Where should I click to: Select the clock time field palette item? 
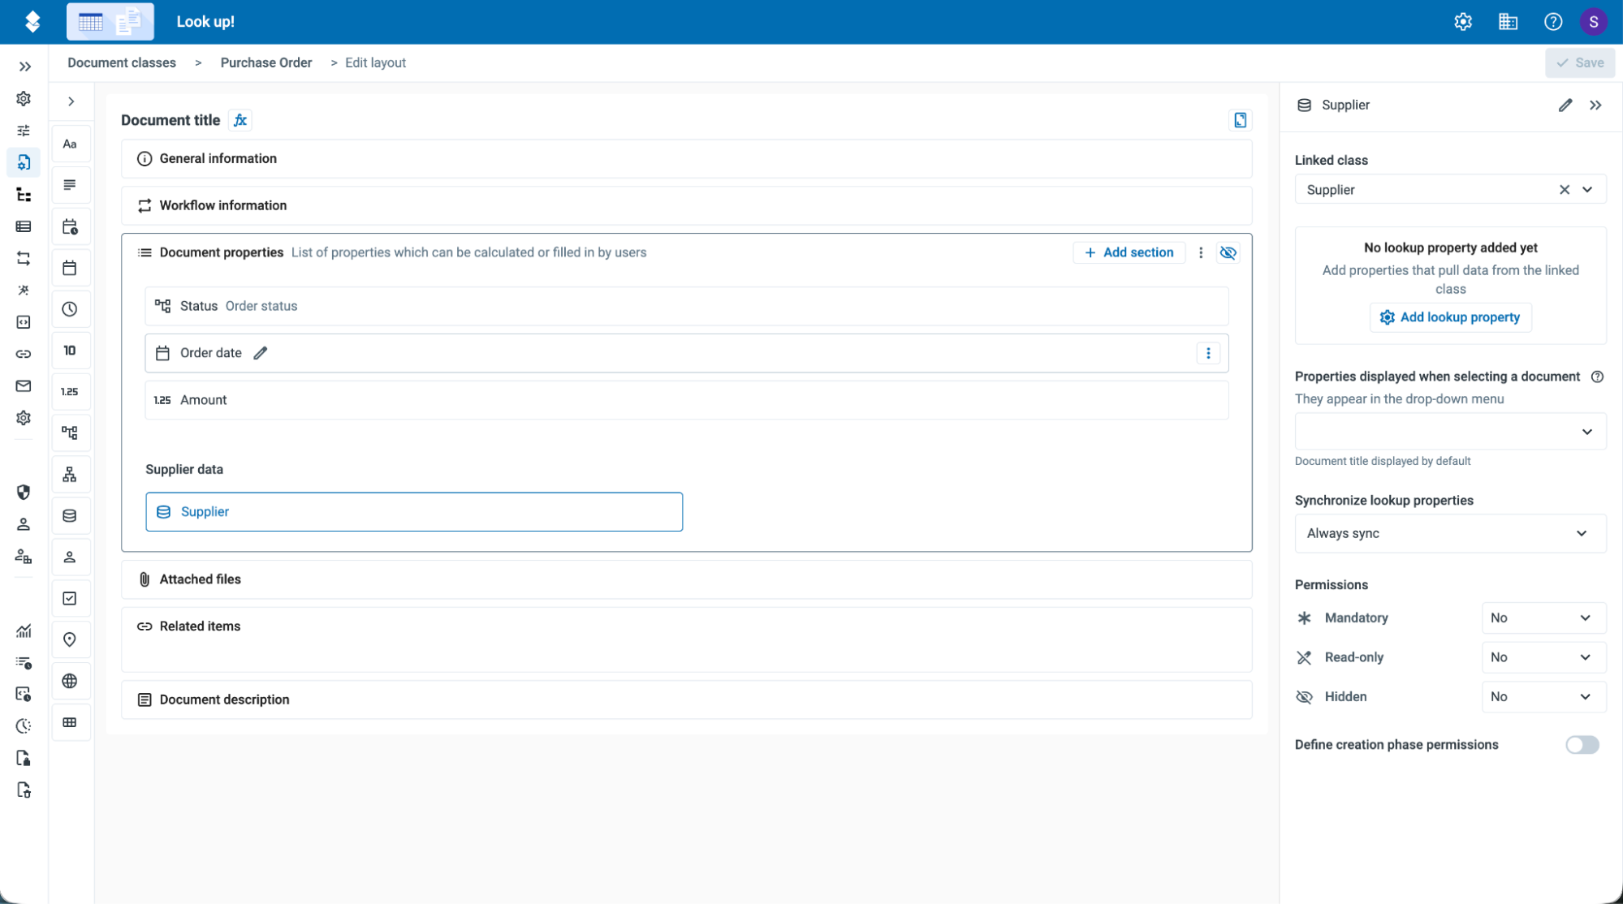[x=71, y=309]
